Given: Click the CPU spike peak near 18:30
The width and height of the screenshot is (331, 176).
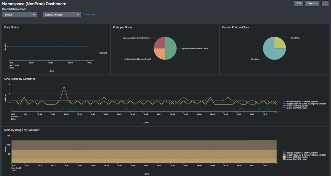Looking at the screenshot, I should click(x=64, y=86).
